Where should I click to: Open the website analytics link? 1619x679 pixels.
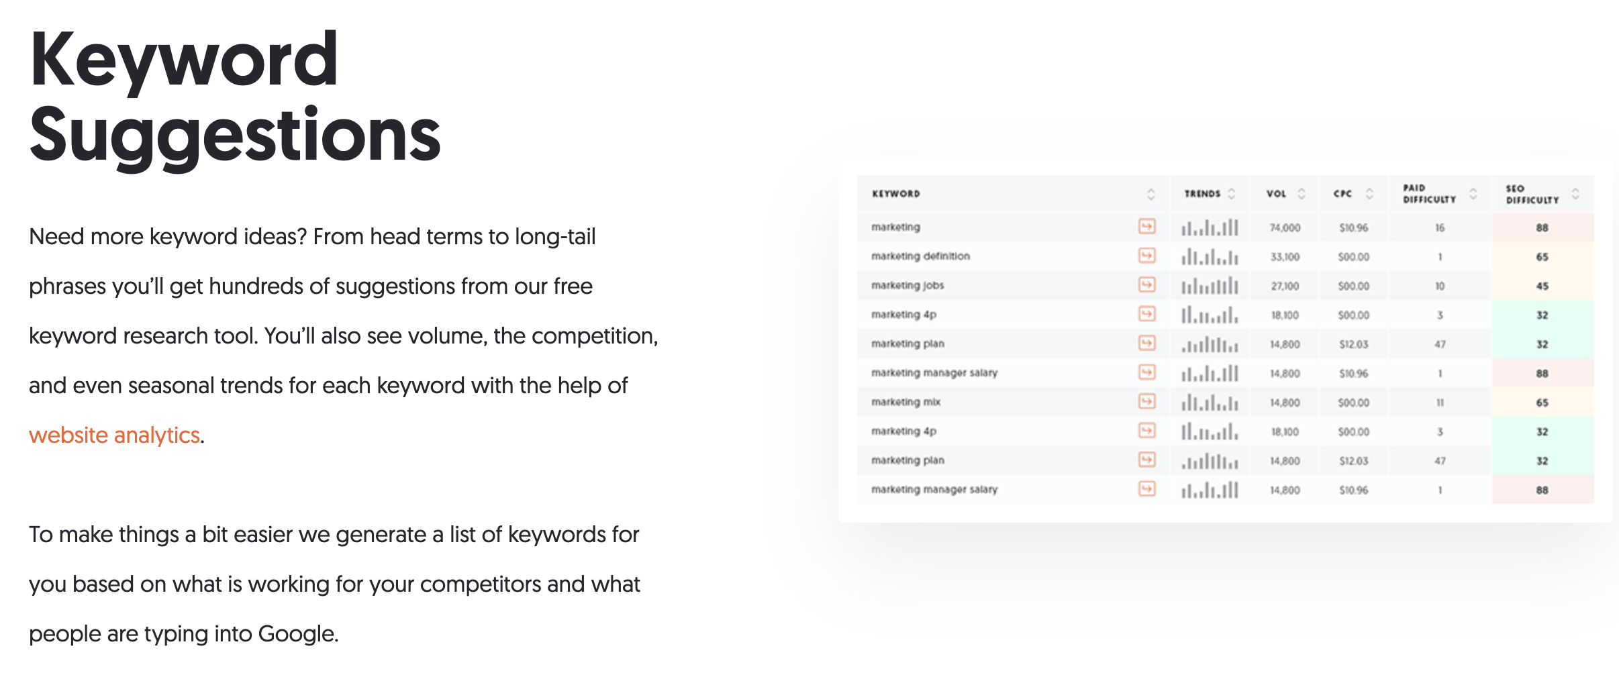click(x=114, y=435)
